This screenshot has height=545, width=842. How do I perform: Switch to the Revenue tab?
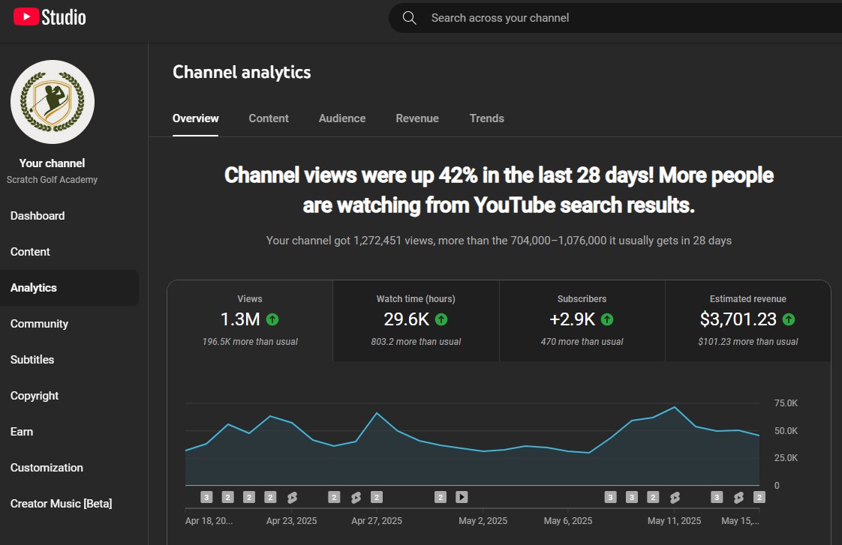coord(417,118)
